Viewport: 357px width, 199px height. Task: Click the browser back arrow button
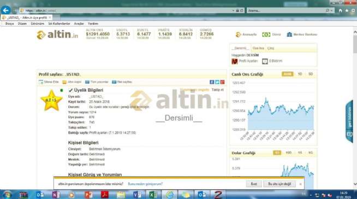5,10
